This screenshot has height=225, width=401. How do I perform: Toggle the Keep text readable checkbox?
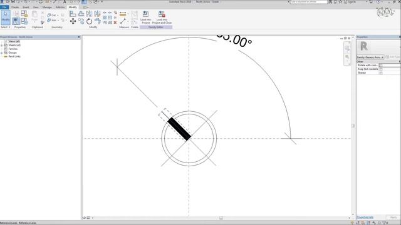coord(381,69)
